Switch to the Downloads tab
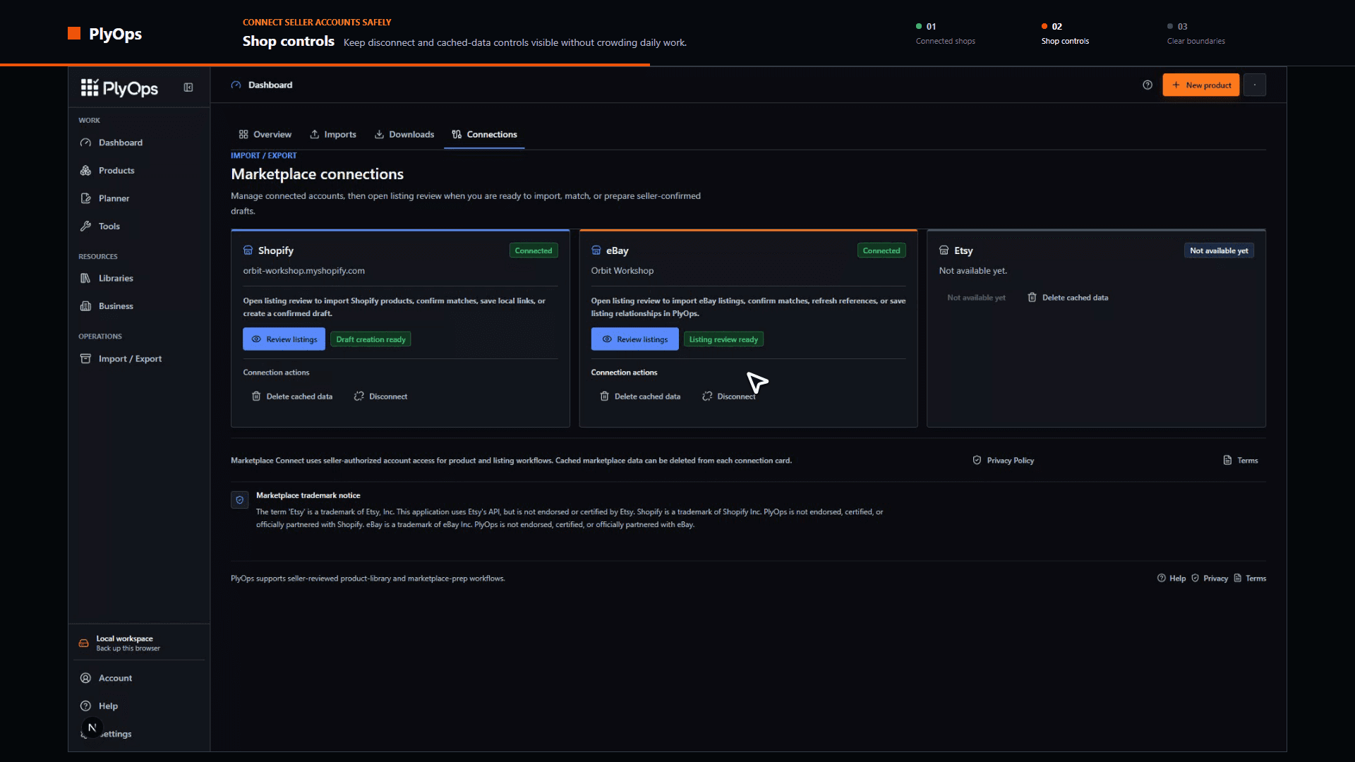Screen dimensions: 1355x762 (x=404, y=134)
